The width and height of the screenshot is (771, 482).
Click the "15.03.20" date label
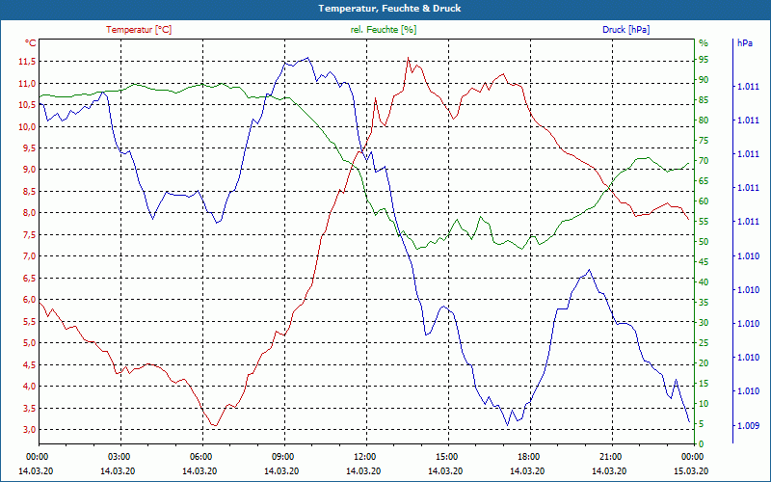(690, 470)
